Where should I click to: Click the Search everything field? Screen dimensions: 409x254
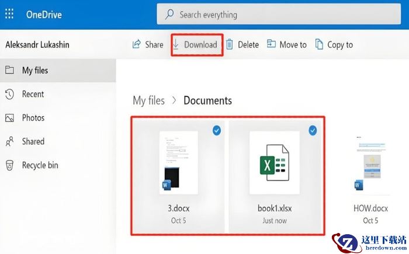pos(279,15)
